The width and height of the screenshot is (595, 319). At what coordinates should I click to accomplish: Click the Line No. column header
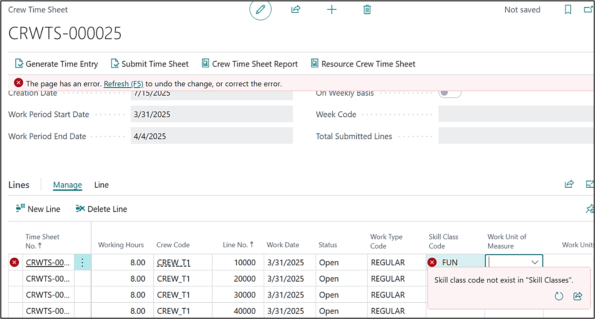coord(239,245)
